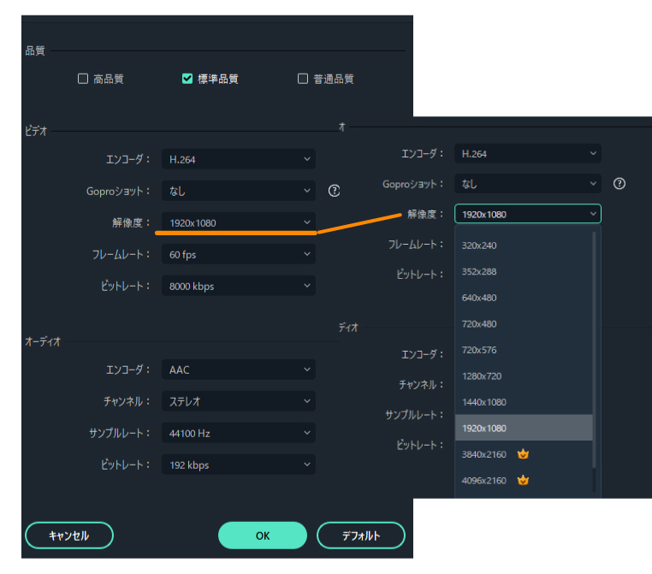The width and height of the screenshot is (652, 574).
Task: Open the ステレオ channel dropdown
Action: coord(238,401)
